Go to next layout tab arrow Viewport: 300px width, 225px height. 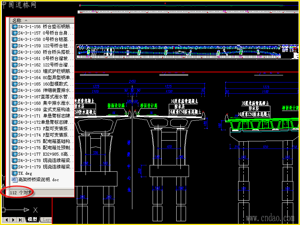[13, 220]
